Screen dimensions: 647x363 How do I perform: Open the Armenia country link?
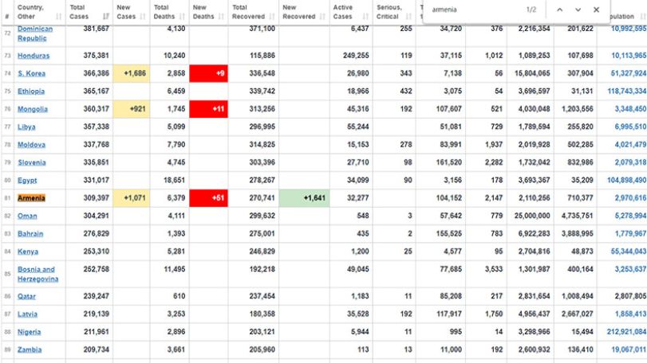[x=31, y=198]
